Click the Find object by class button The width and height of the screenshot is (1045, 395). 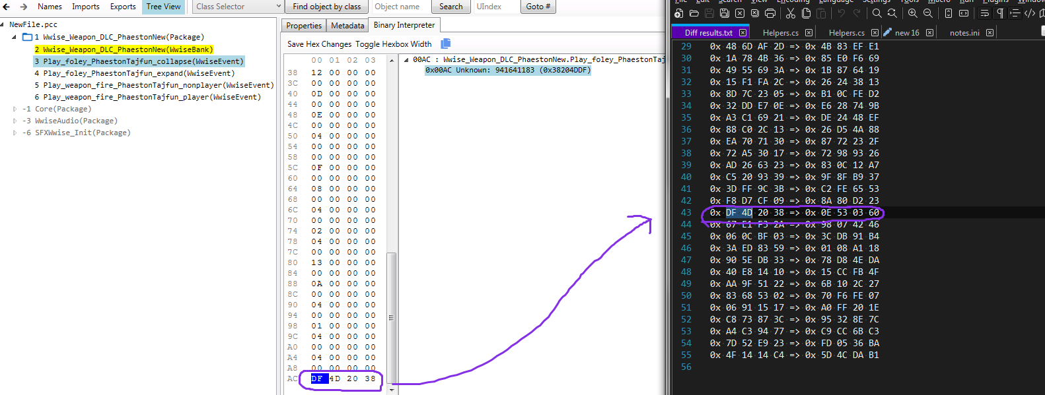coord(326,7)
